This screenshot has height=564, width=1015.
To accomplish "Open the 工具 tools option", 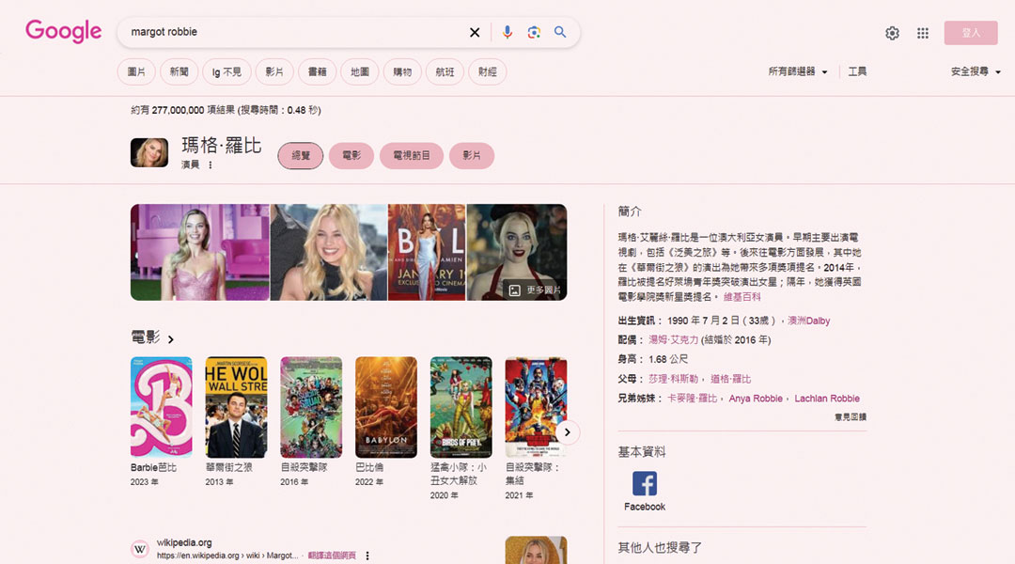I will (x=857, y=71).
